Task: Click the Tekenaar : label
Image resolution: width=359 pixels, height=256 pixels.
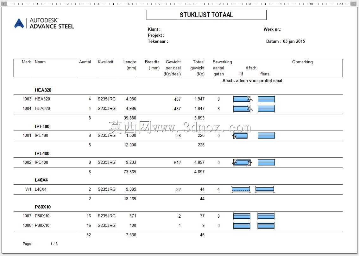Action: pyautogui.click(x=158, y=42)
